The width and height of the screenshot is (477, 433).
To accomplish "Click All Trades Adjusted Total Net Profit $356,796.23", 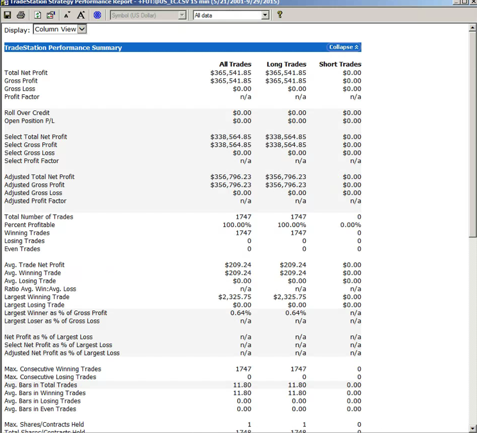I will point(231,177).
